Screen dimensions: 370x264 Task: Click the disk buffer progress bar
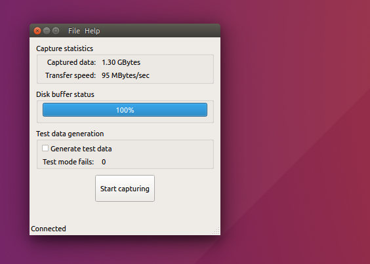(x=125, y=110)
